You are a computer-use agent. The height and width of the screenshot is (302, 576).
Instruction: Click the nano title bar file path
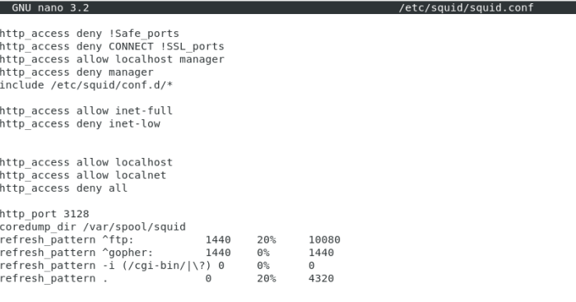coord(467,7)
